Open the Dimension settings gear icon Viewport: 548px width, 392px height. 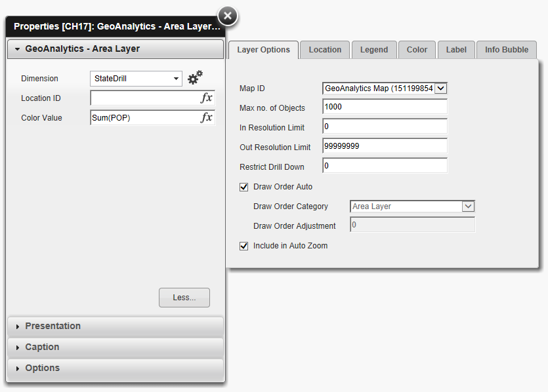195,77
